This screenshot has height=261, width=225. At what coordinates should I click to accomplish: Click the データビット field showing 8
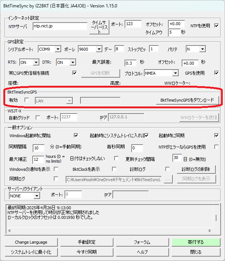tap(119, 49)
